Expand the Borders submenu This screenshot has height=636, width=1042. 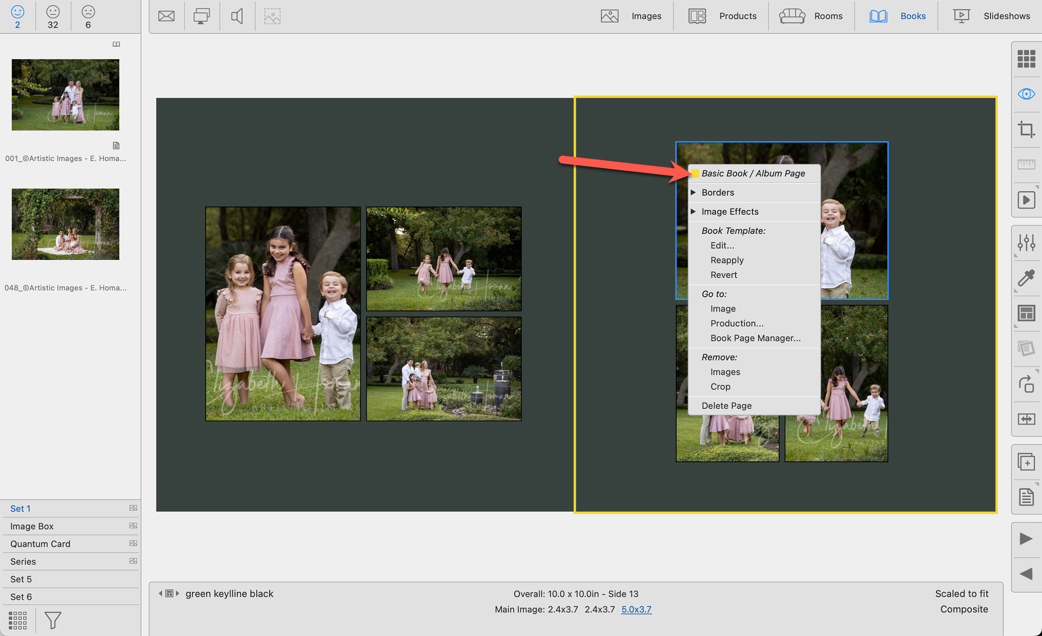(717, 193)
